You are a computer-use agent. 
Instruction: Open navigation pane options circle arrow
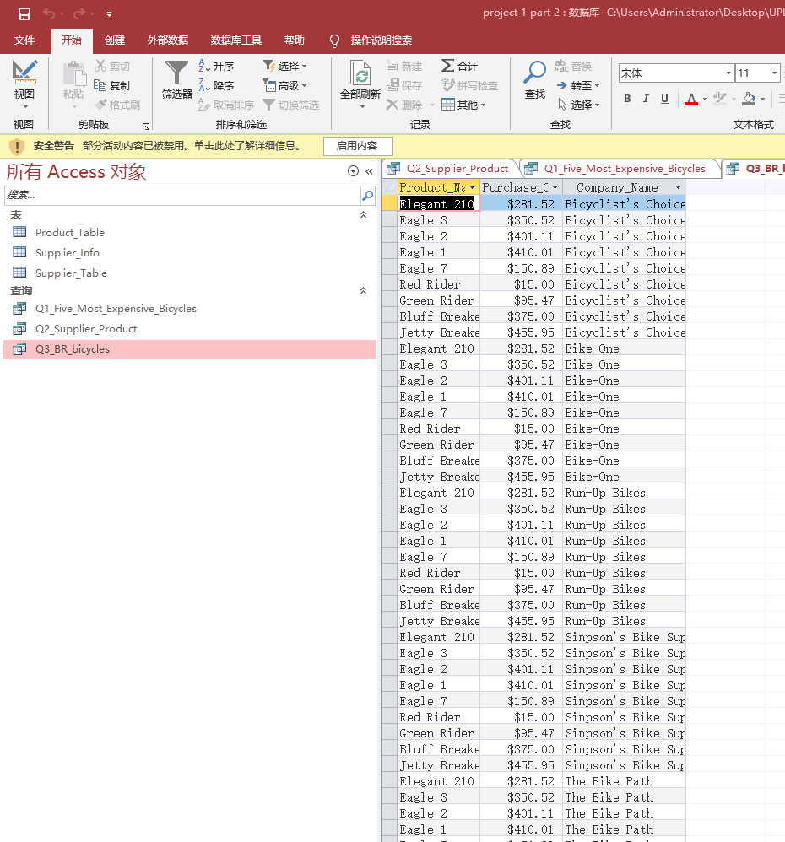[x=353, y=171]
